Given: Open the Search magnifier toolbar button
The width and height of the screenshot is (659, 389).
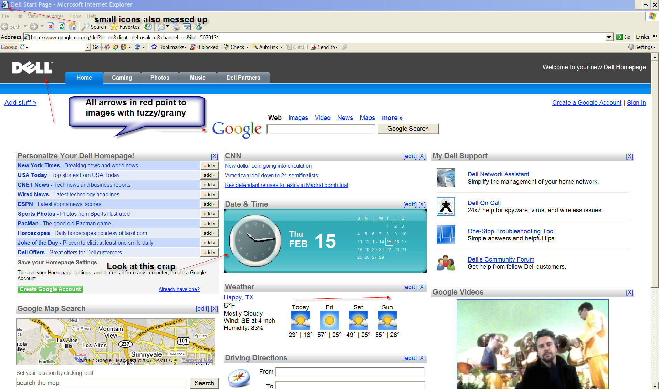Looking at the screenshot, I should point(94,27).
